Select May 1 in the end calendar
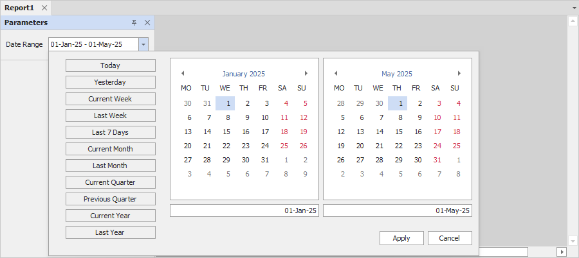This screenshot has height=258, width=579. [398, 103]
